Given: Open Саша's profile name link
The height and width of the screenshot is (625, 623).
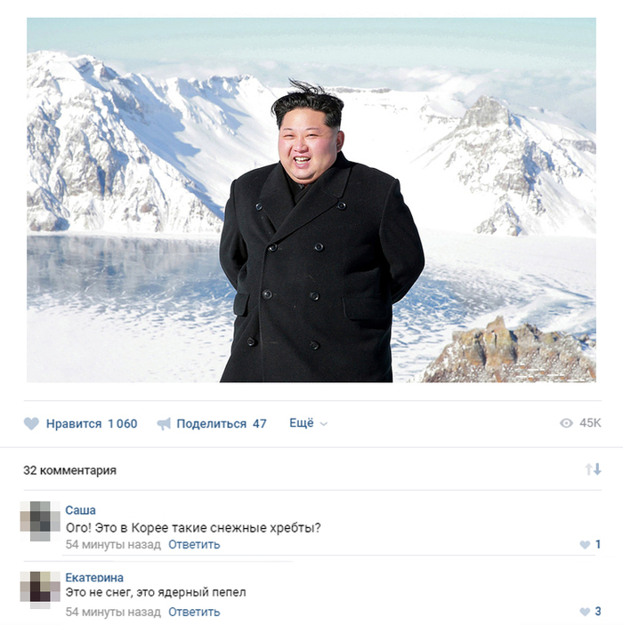Looking at the screenshot, I should click(81, 510).
